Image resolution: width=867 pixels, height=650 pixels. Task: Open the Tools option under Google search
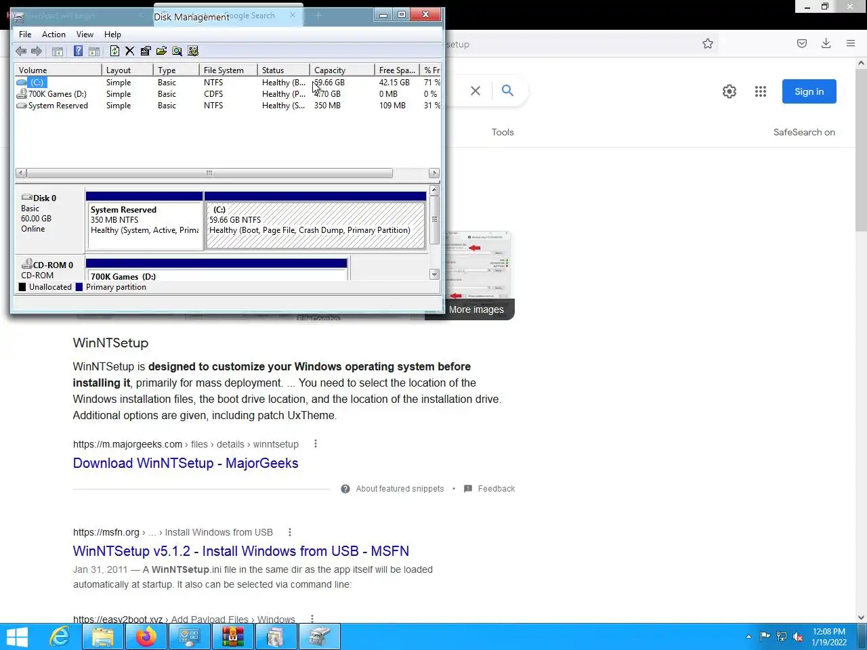(x=503, y=132)
